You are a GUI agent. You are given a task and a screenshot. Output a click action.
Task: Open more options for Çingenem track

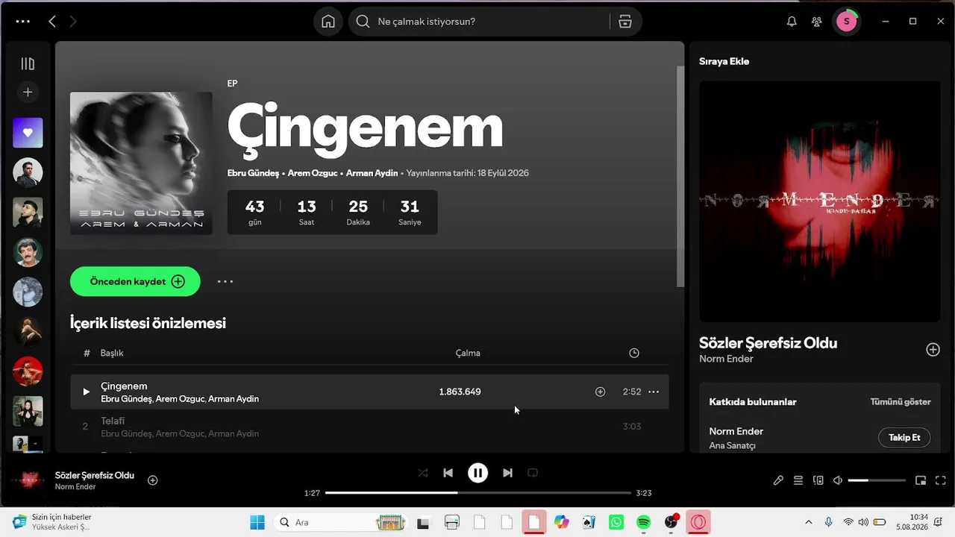coord(654,392)
